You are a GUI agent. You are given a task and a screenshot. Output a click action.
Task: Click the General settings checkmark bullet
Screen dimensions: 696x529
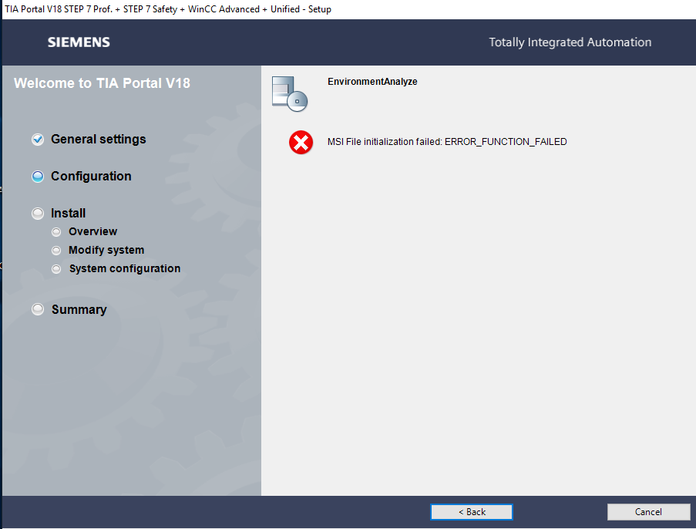click(38, 140)
